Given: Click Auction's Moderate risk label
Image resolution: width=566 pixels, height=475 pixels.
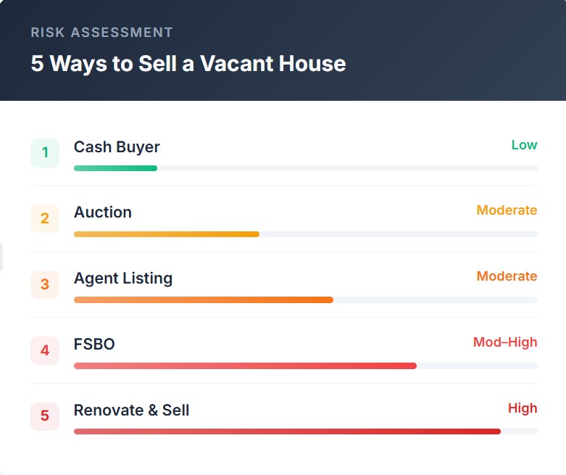Looking at the screenshot, I should (x=507, y=210).
